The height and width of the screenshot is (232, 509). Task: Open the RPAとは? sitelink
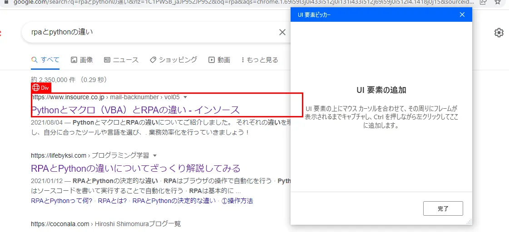tap(112, 201)
